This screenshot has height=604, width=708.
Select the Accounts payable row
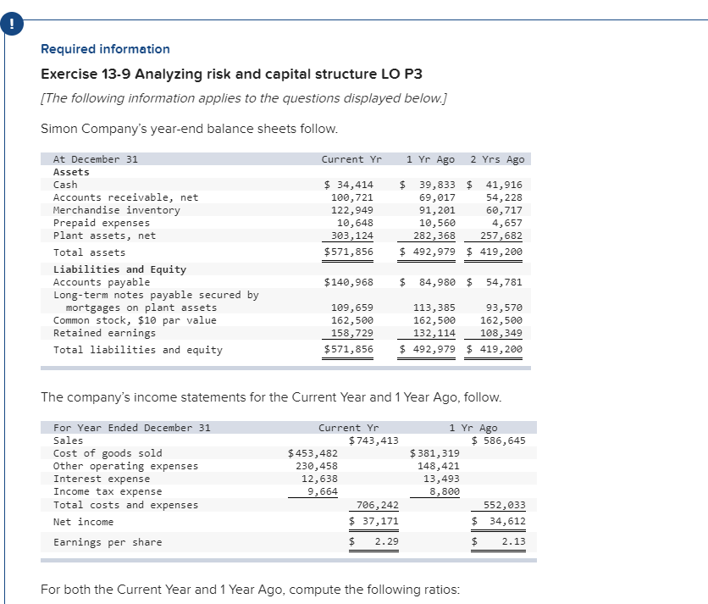click(x=94, y=281)
